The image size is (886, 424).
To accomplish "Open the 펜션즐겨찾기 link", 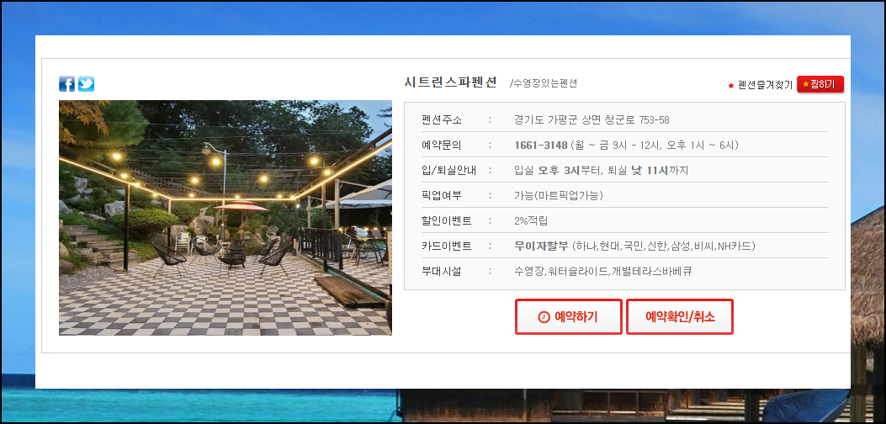I will tap(765, 85).
